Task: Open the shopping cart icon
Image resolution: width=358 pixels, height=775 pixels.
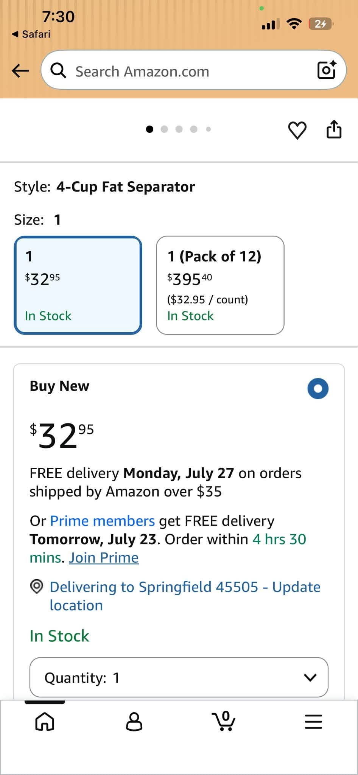Action: [224, 721]
